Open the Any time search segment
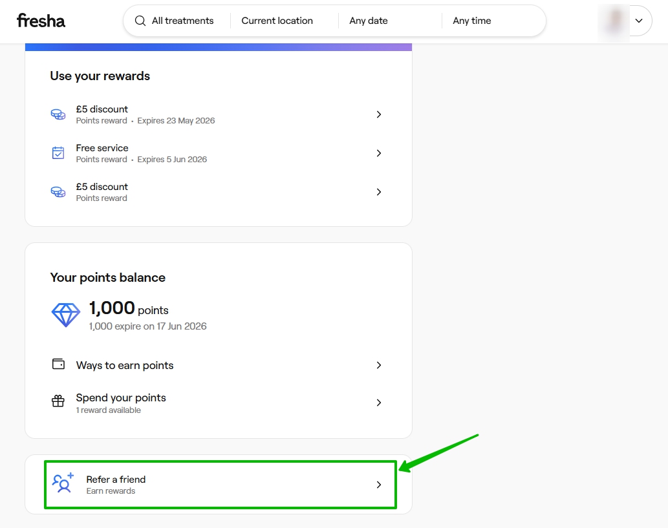The image size is (668, 528). (x=472, y=21)
